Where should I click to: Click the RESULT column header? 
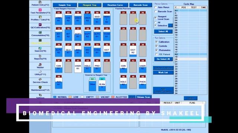pos(168,103)
